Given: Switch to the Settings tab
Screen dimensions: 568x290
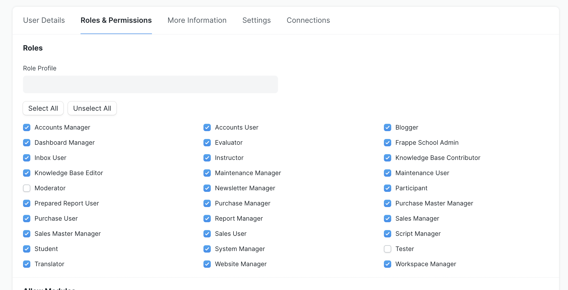Looking at the screenshot, I should coord(256,20).
